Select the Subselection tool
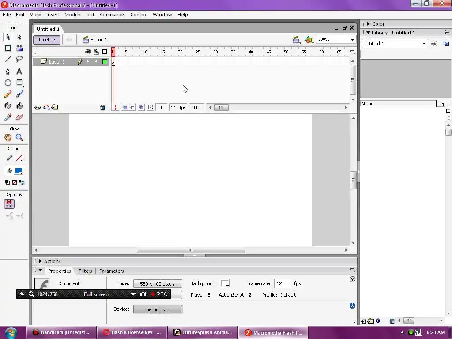The image size is (452, 339). pyautogui.click(x=19, y=37)
